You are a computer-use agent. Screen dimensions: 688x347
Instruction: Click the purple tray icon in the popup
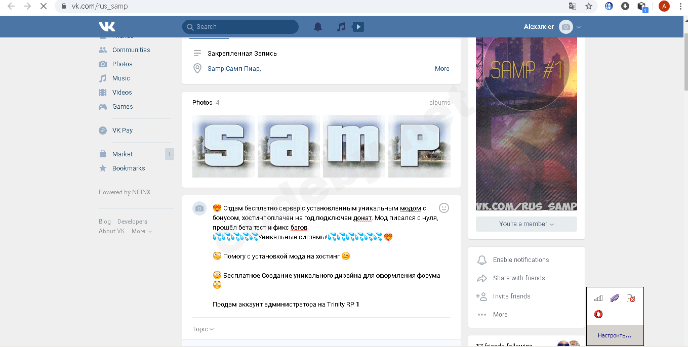pos(614,298)
